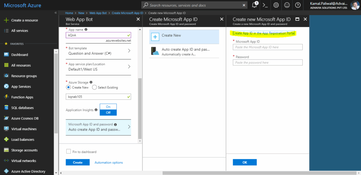361x175 pixels.
Task: Open the notifications bell icon
Action: 255,5
